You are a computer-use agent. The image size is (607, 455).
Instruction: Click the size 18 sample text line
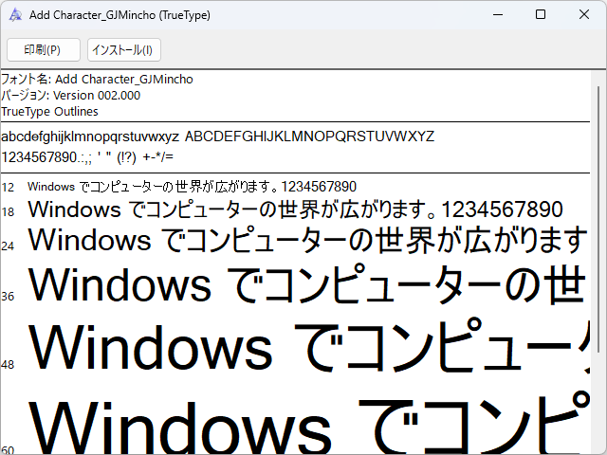tap(295, 209)
